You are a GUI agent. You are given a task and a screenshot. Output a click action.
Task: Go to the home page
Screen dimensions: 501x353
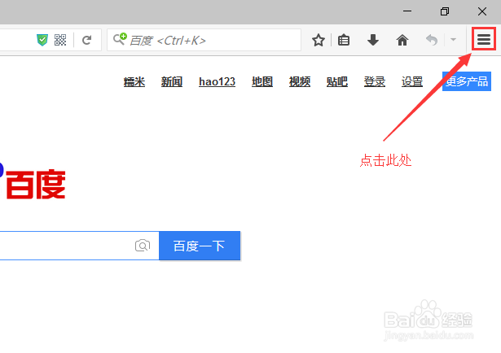pyautogui.click(x=402, y=40)
